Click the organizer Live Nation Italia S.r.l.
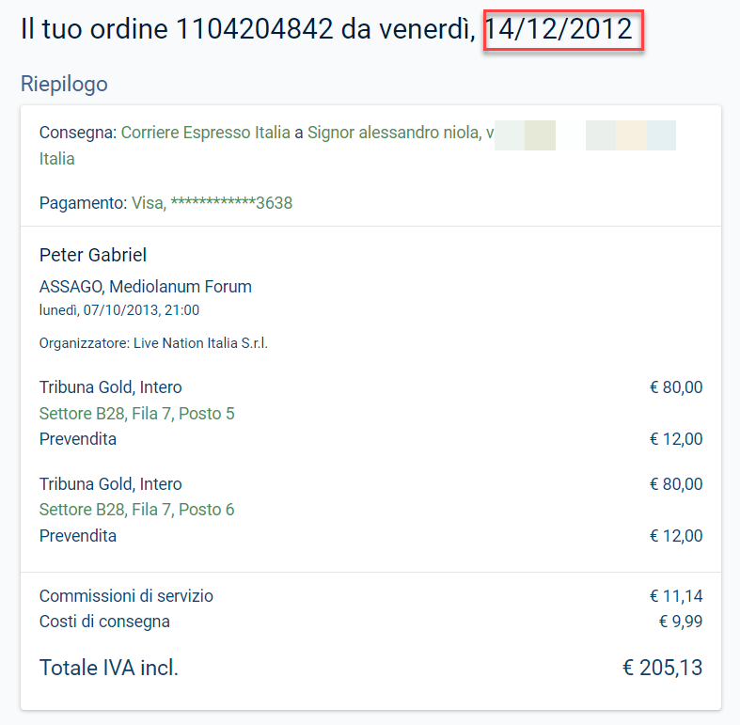Viewport: 740px width, 725px height. pyautogui.click(x=200, y=343)
